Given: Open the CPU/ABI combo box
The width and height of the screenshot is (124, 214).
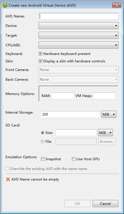Looking at the screenshot, I should pyautogui.click(x=79, y=45).
